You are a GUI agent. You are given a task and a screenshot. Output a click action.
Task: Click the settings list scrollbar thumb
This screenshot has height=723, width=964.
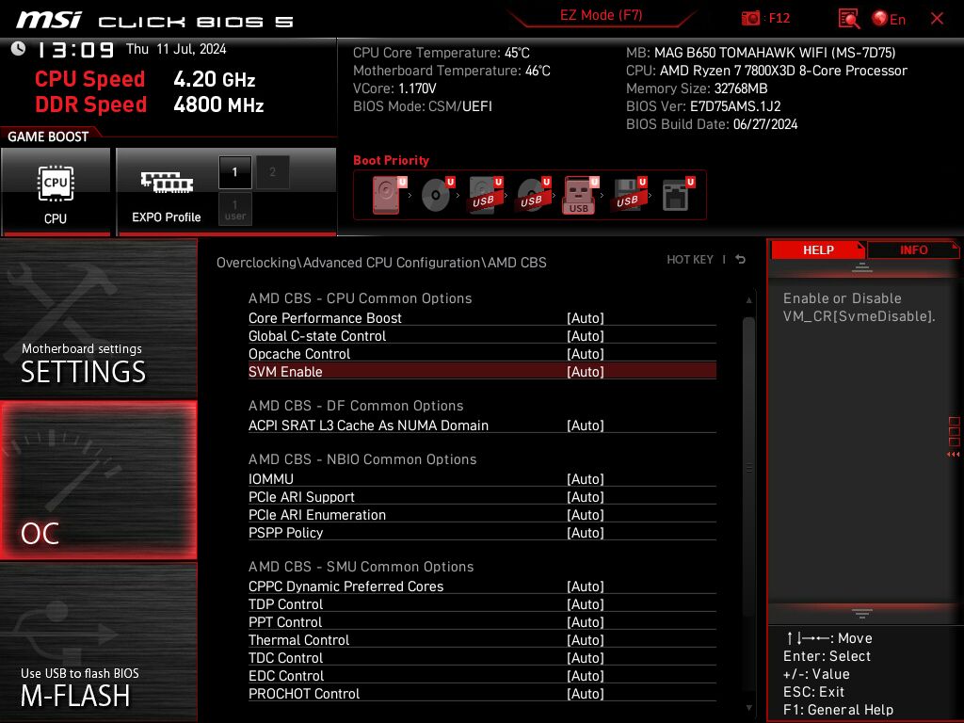click(748, 467)
